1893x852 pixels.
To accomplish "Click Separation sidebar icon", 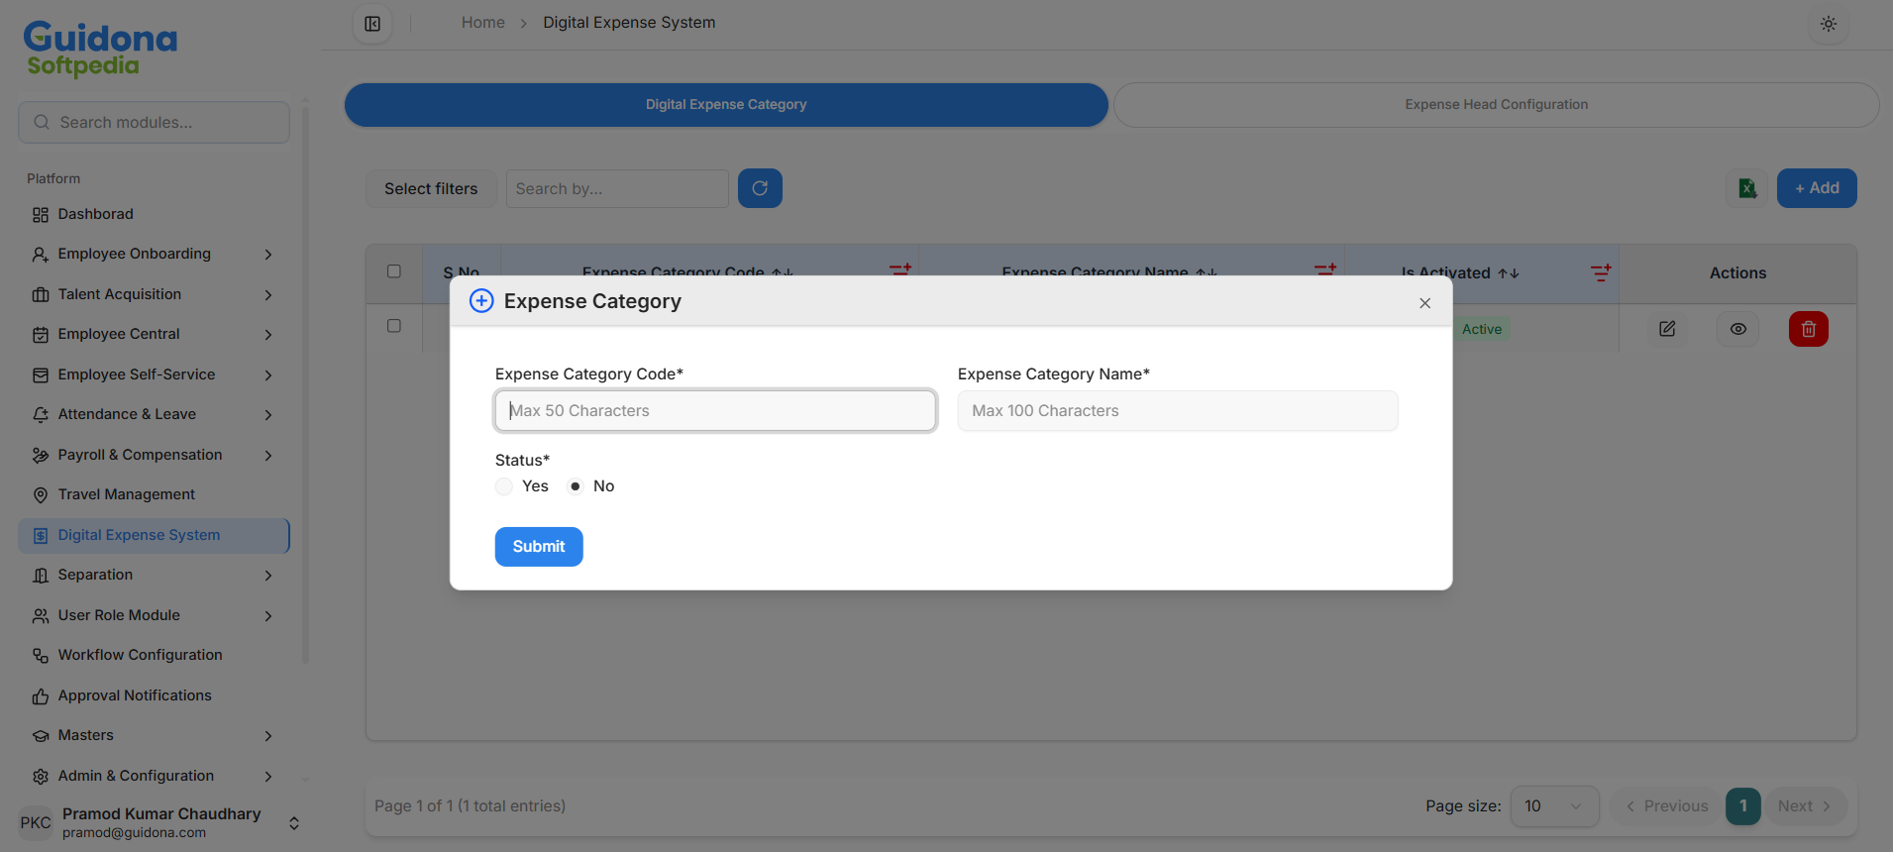I will [41, 576].
